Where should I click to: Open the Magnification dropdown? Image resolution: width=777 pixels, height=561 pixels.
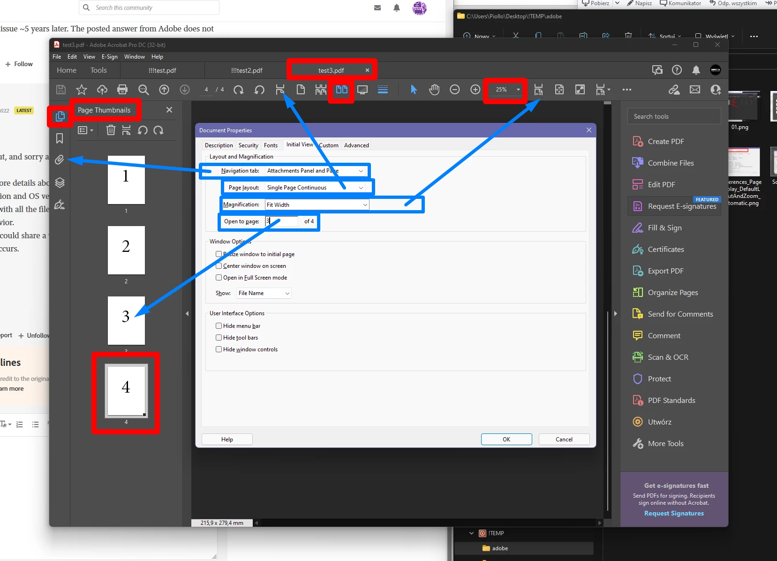coord(317,205)
